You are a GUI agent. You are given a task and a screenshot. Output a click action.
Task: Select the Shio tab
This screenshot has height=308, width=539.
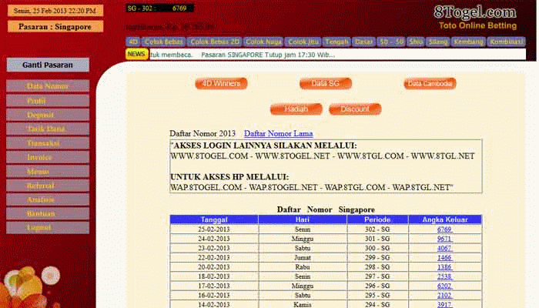416,42
